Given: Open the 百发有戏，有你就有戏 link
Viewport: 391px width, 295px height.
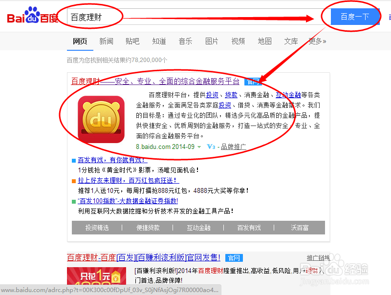Looking at the screenshot, I should 112,160.
